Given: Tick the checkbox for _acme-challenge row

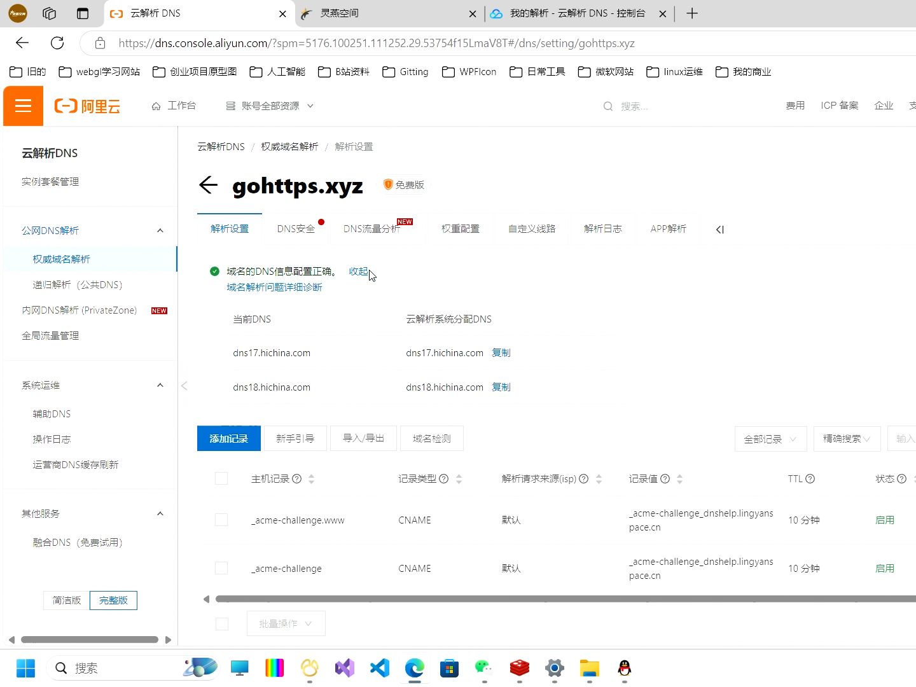Looking at the screenshot, I should pyautogui.click(x=221, y=568).
